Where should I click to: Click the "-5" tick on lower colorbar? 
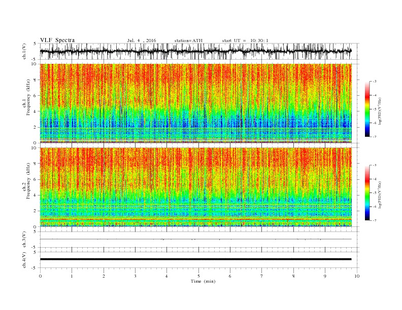click(x=375, y=193)
